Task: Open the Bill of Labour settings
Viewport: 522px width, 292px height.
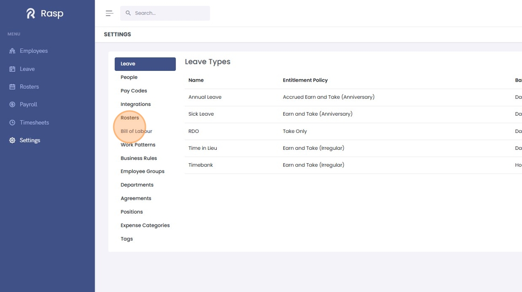Action: (x=136, y=131)
